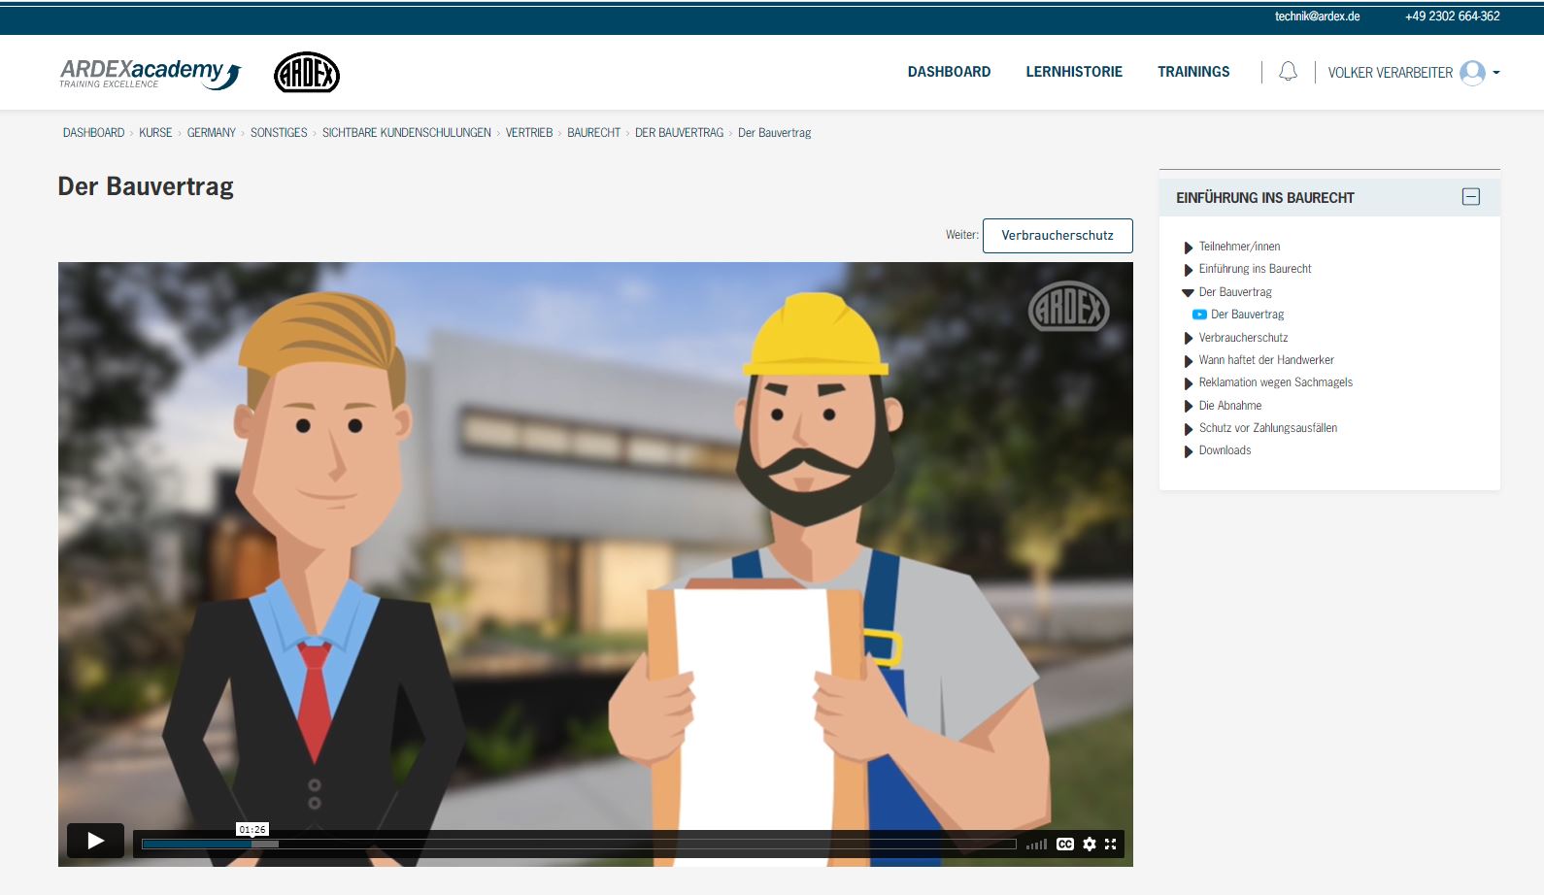Image resolution: width=1544 pixels, height=895 pixels.
Task: Click the user profile avatar icon
Action: coord(1472,73)
